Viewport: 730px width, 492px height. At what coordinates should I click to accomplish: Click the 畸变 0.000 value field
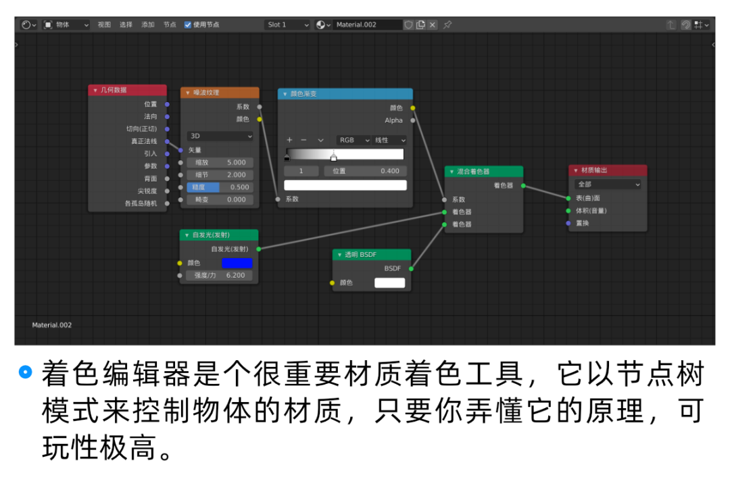[x=220, y=199]
